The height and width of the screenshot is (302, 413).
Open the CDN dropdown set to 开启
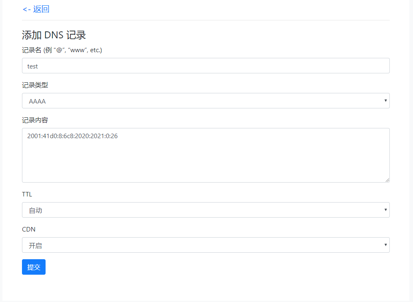click(205, 245)
